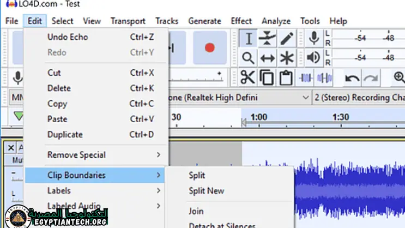Click the recording meter microphone icon
Viewport: 405px width, 228px height.
pos(314,38)
